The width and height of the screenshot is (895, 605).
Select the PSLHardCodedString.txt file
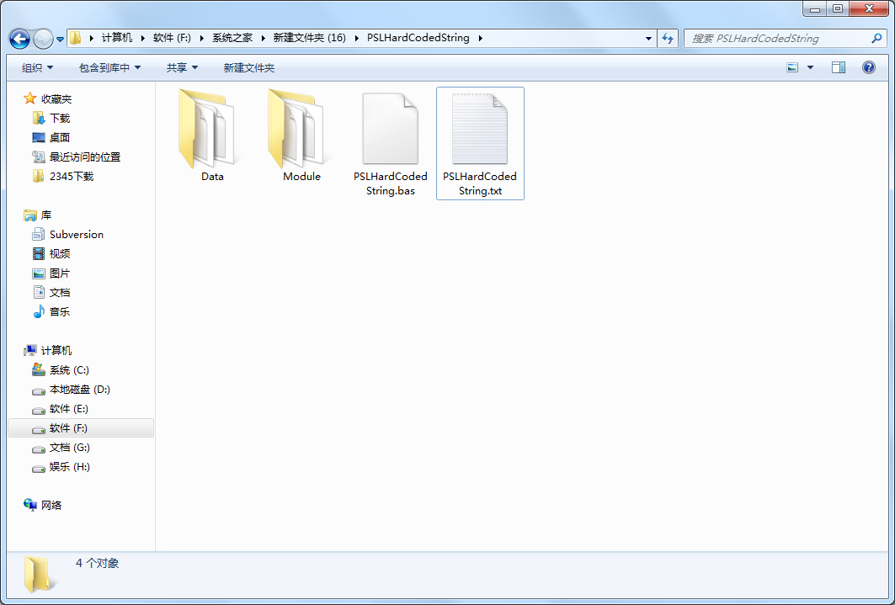pos(480,143)
